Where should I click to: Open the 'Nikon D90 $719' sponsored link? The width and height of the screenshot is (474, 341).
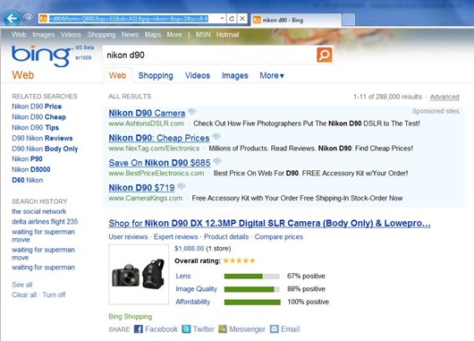click(x=141, y=188)
